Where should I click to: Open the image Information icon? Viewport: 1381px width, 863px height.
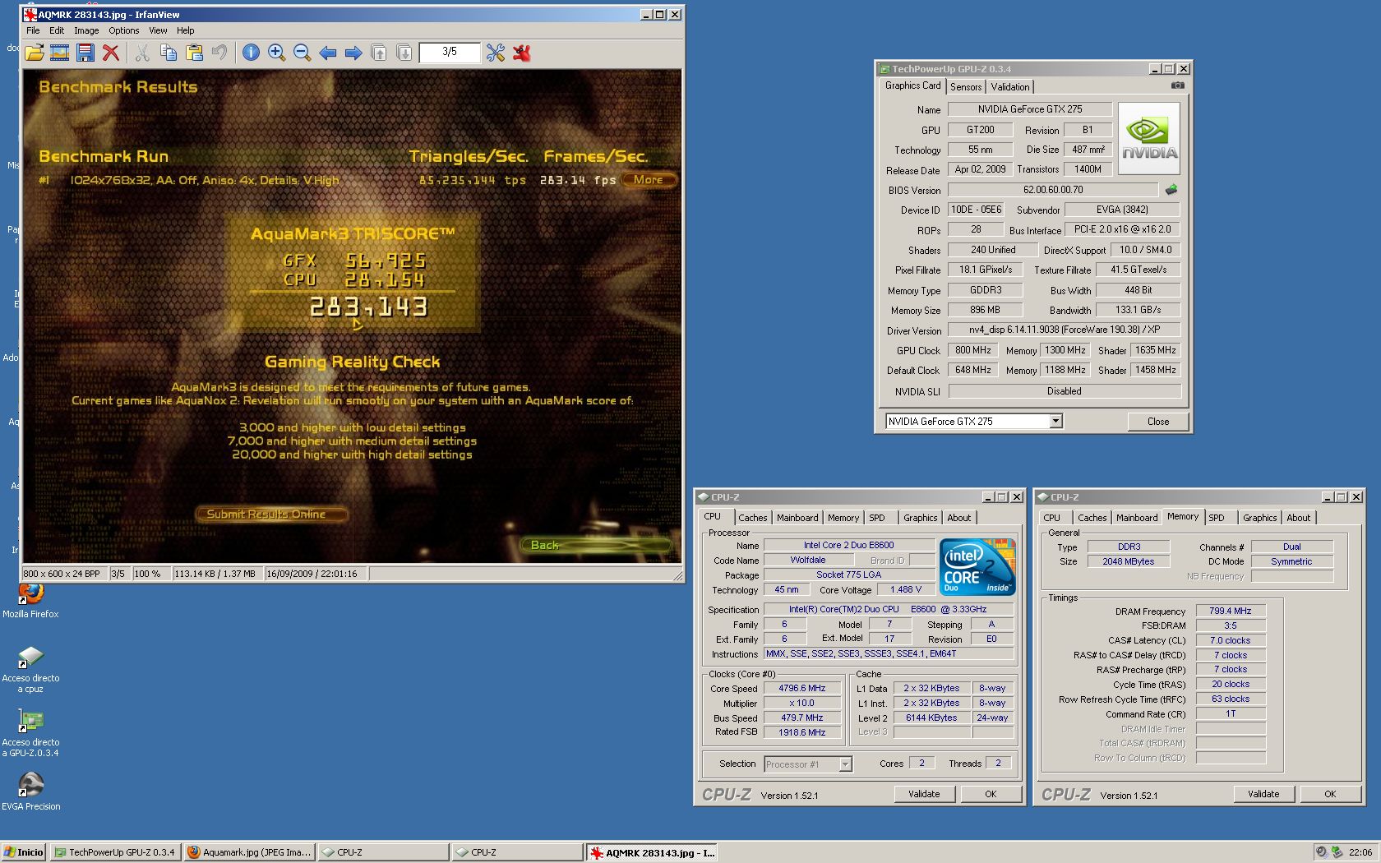[251, 53]
